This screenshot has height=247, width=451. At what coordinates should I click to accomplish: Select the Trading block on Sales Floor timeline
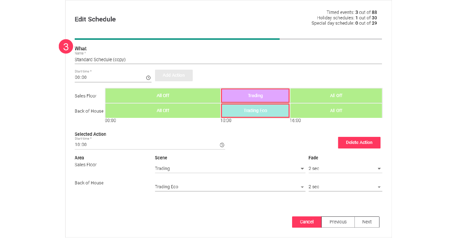255,95
